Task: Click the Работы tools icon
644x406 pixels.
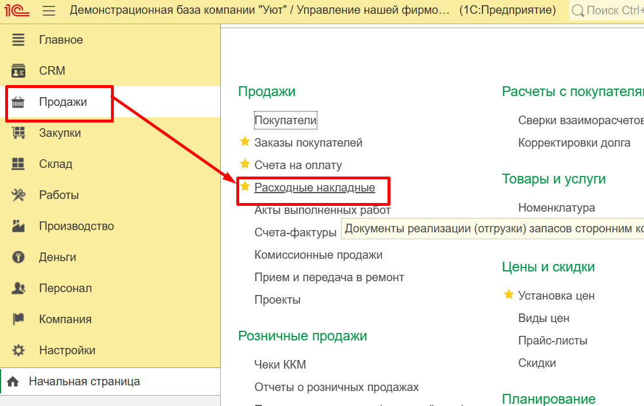Action: click(x=18, y=195)
